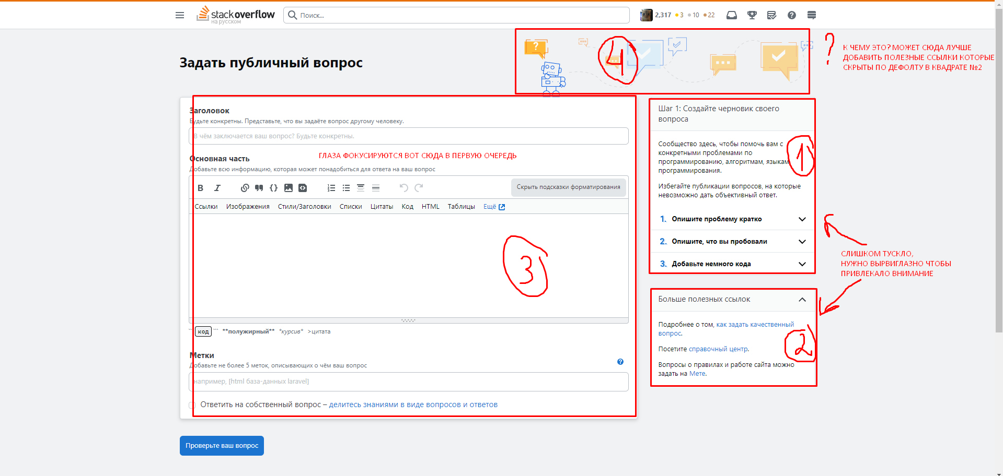Screen dimensions: 1003x476
Task: Click the silver badge count 10
Action: click(694, 15)
